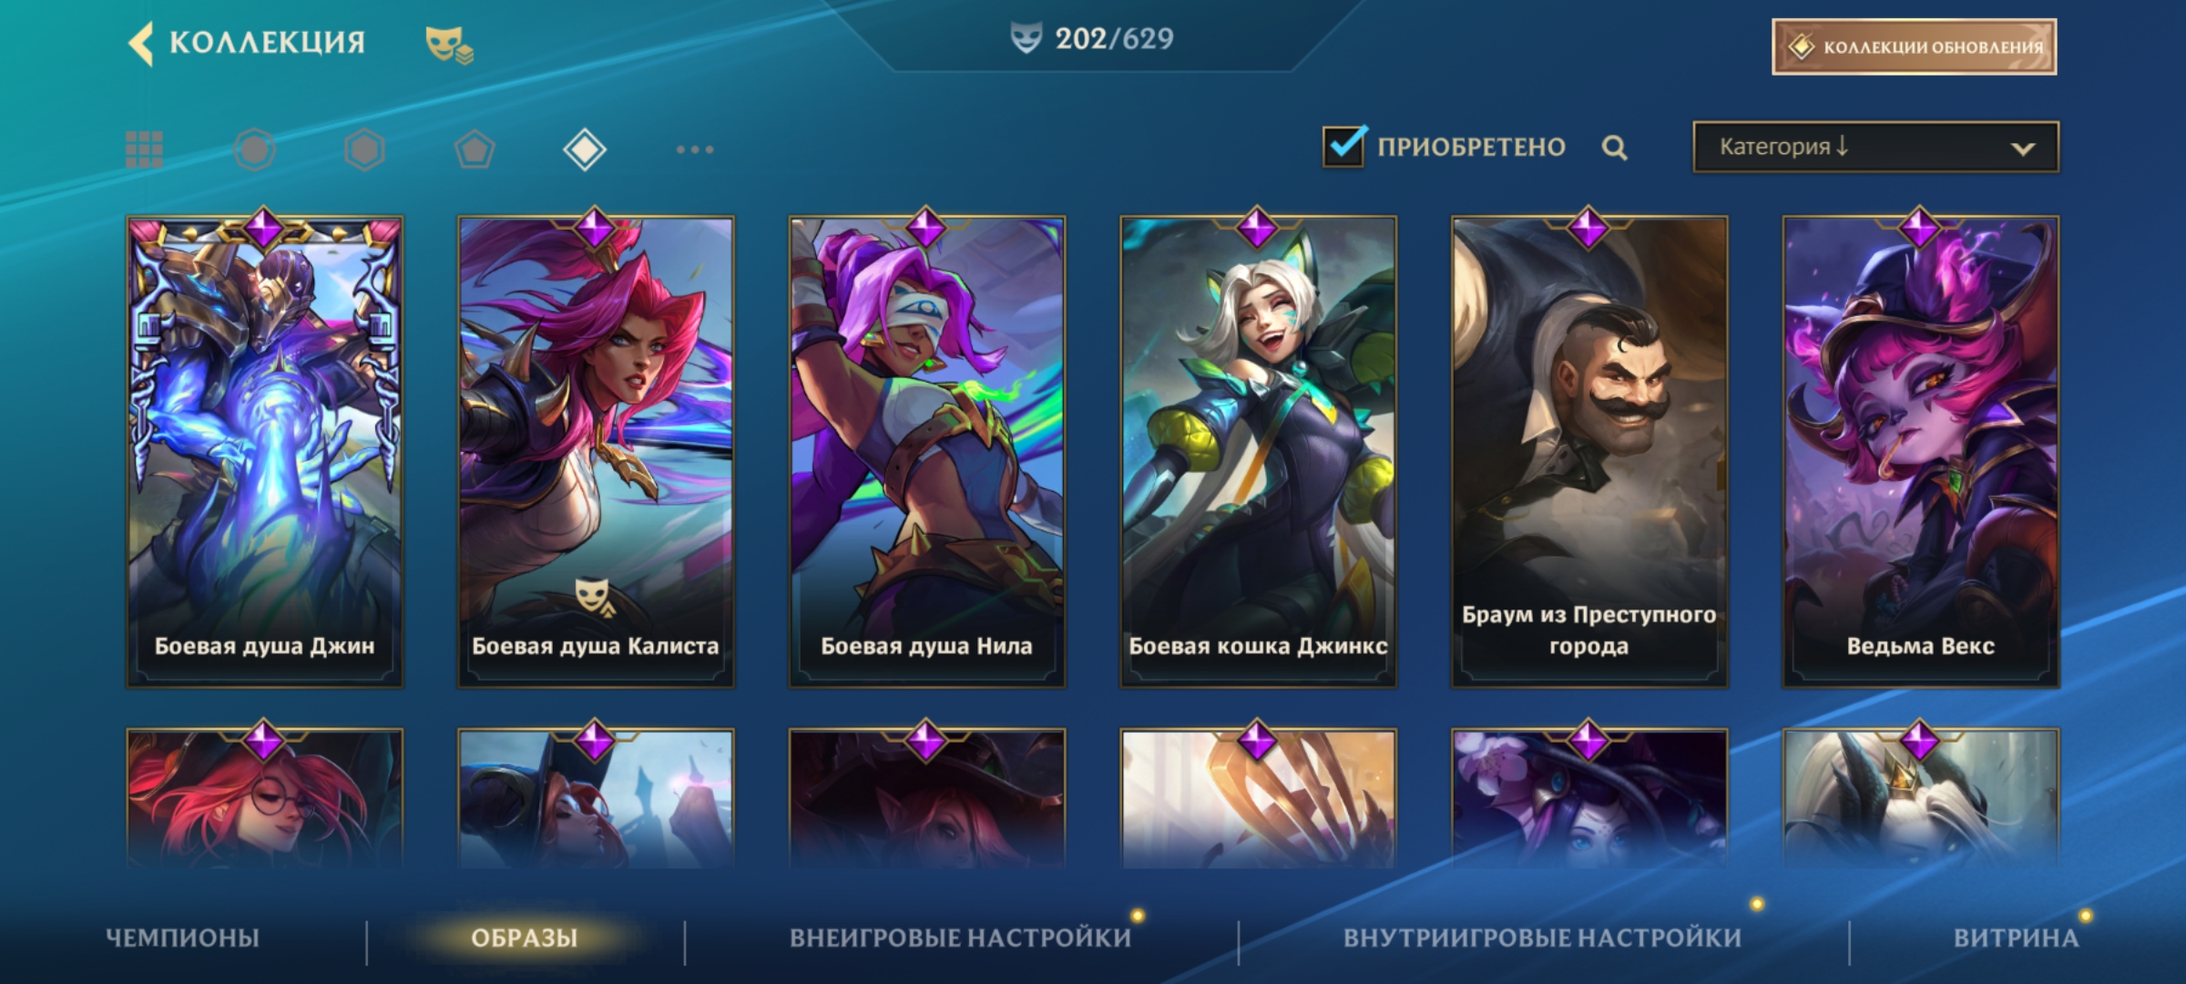Select the white diamond rarity filter icon
Image resolution: width=2186 pixels, height=984 pixels.
585,149
